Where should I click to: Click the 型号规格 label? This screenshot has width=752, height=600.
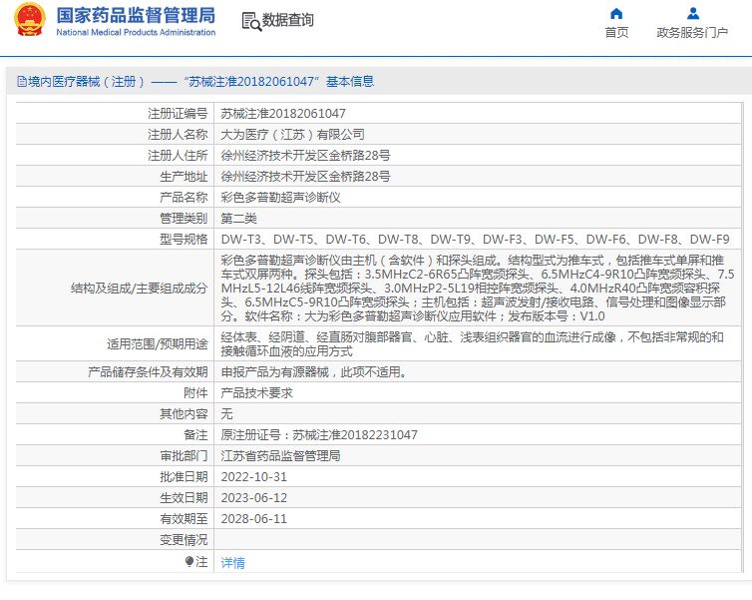tap(184, 239)
